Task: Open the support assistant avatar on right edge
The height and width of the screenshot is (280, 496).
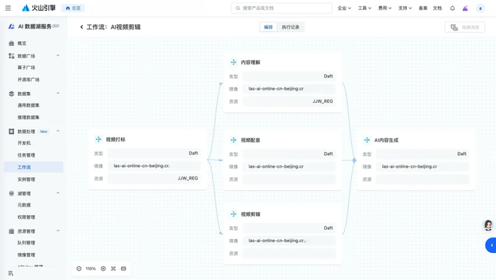Action: [x=488, y=225]
